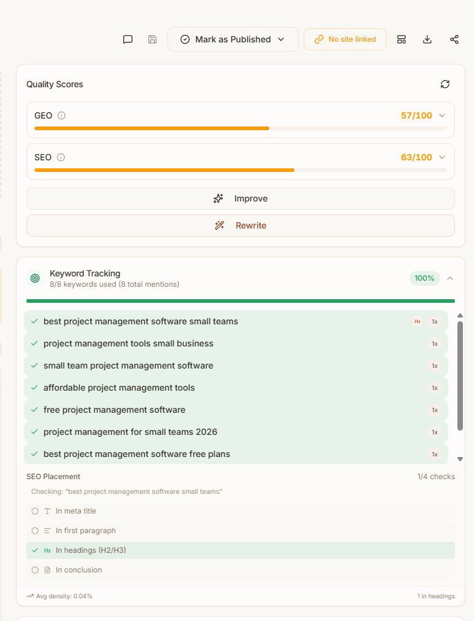Click the Improve button
The height and width of the screenshot is (621, 474).
click(240, 198)
